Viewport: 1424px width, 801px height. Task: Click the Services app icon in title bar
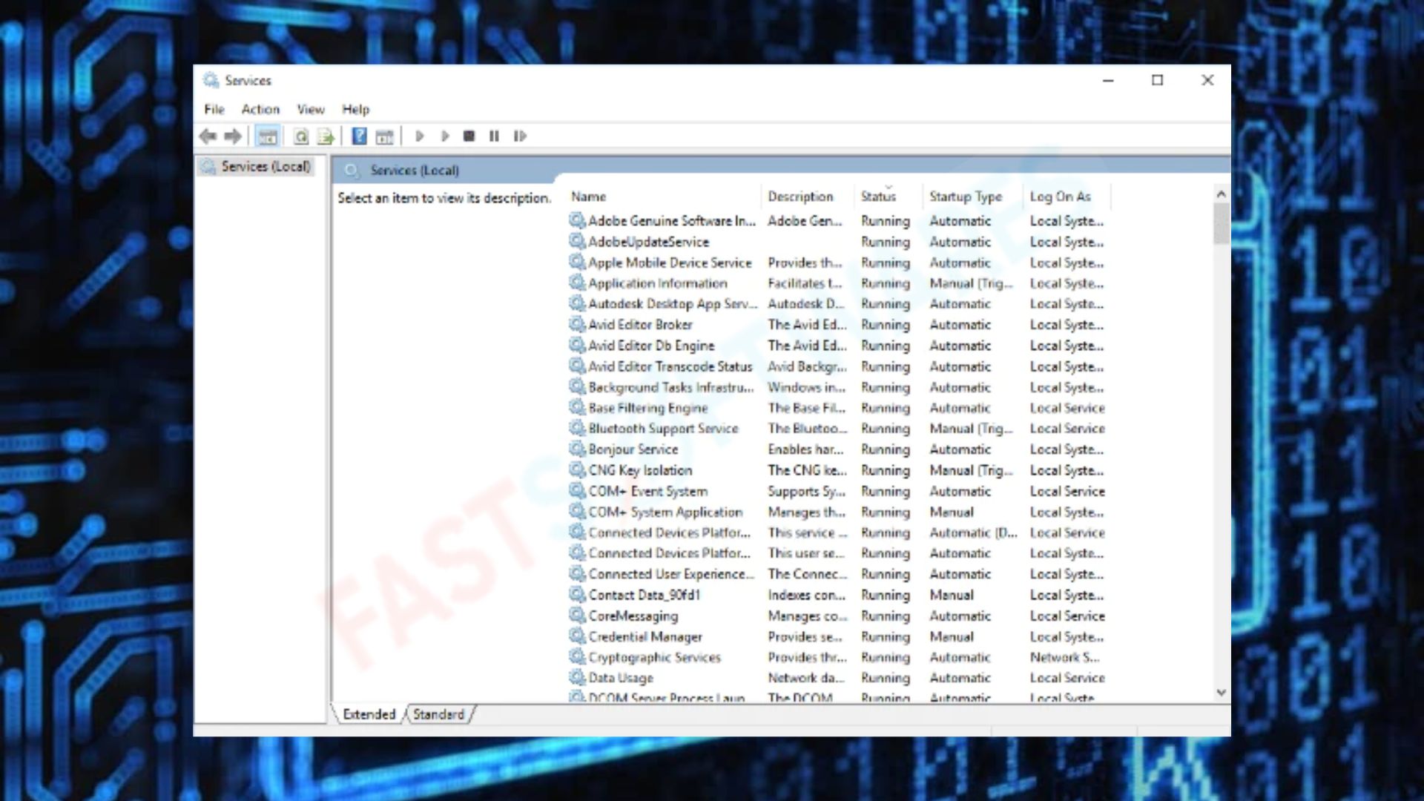[x=211, y=80]
